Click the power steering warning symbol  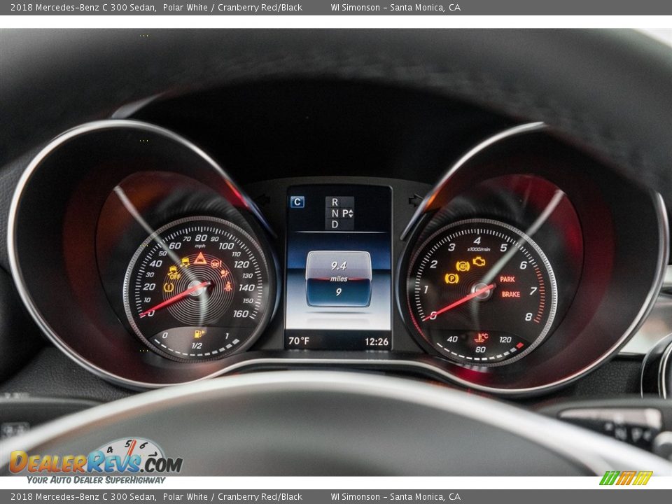tap(216, 264)
